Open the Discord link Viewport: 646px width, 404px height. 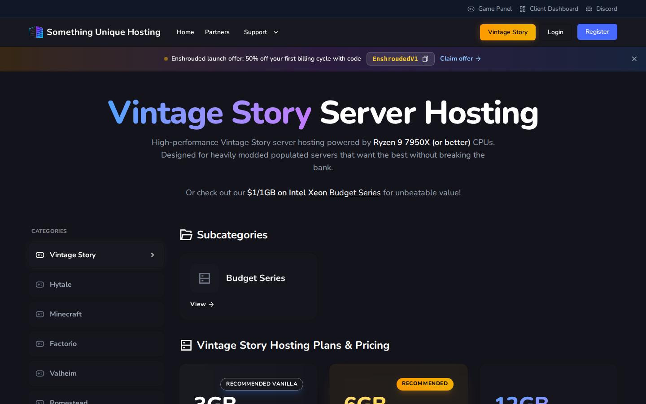pos(601,9)
